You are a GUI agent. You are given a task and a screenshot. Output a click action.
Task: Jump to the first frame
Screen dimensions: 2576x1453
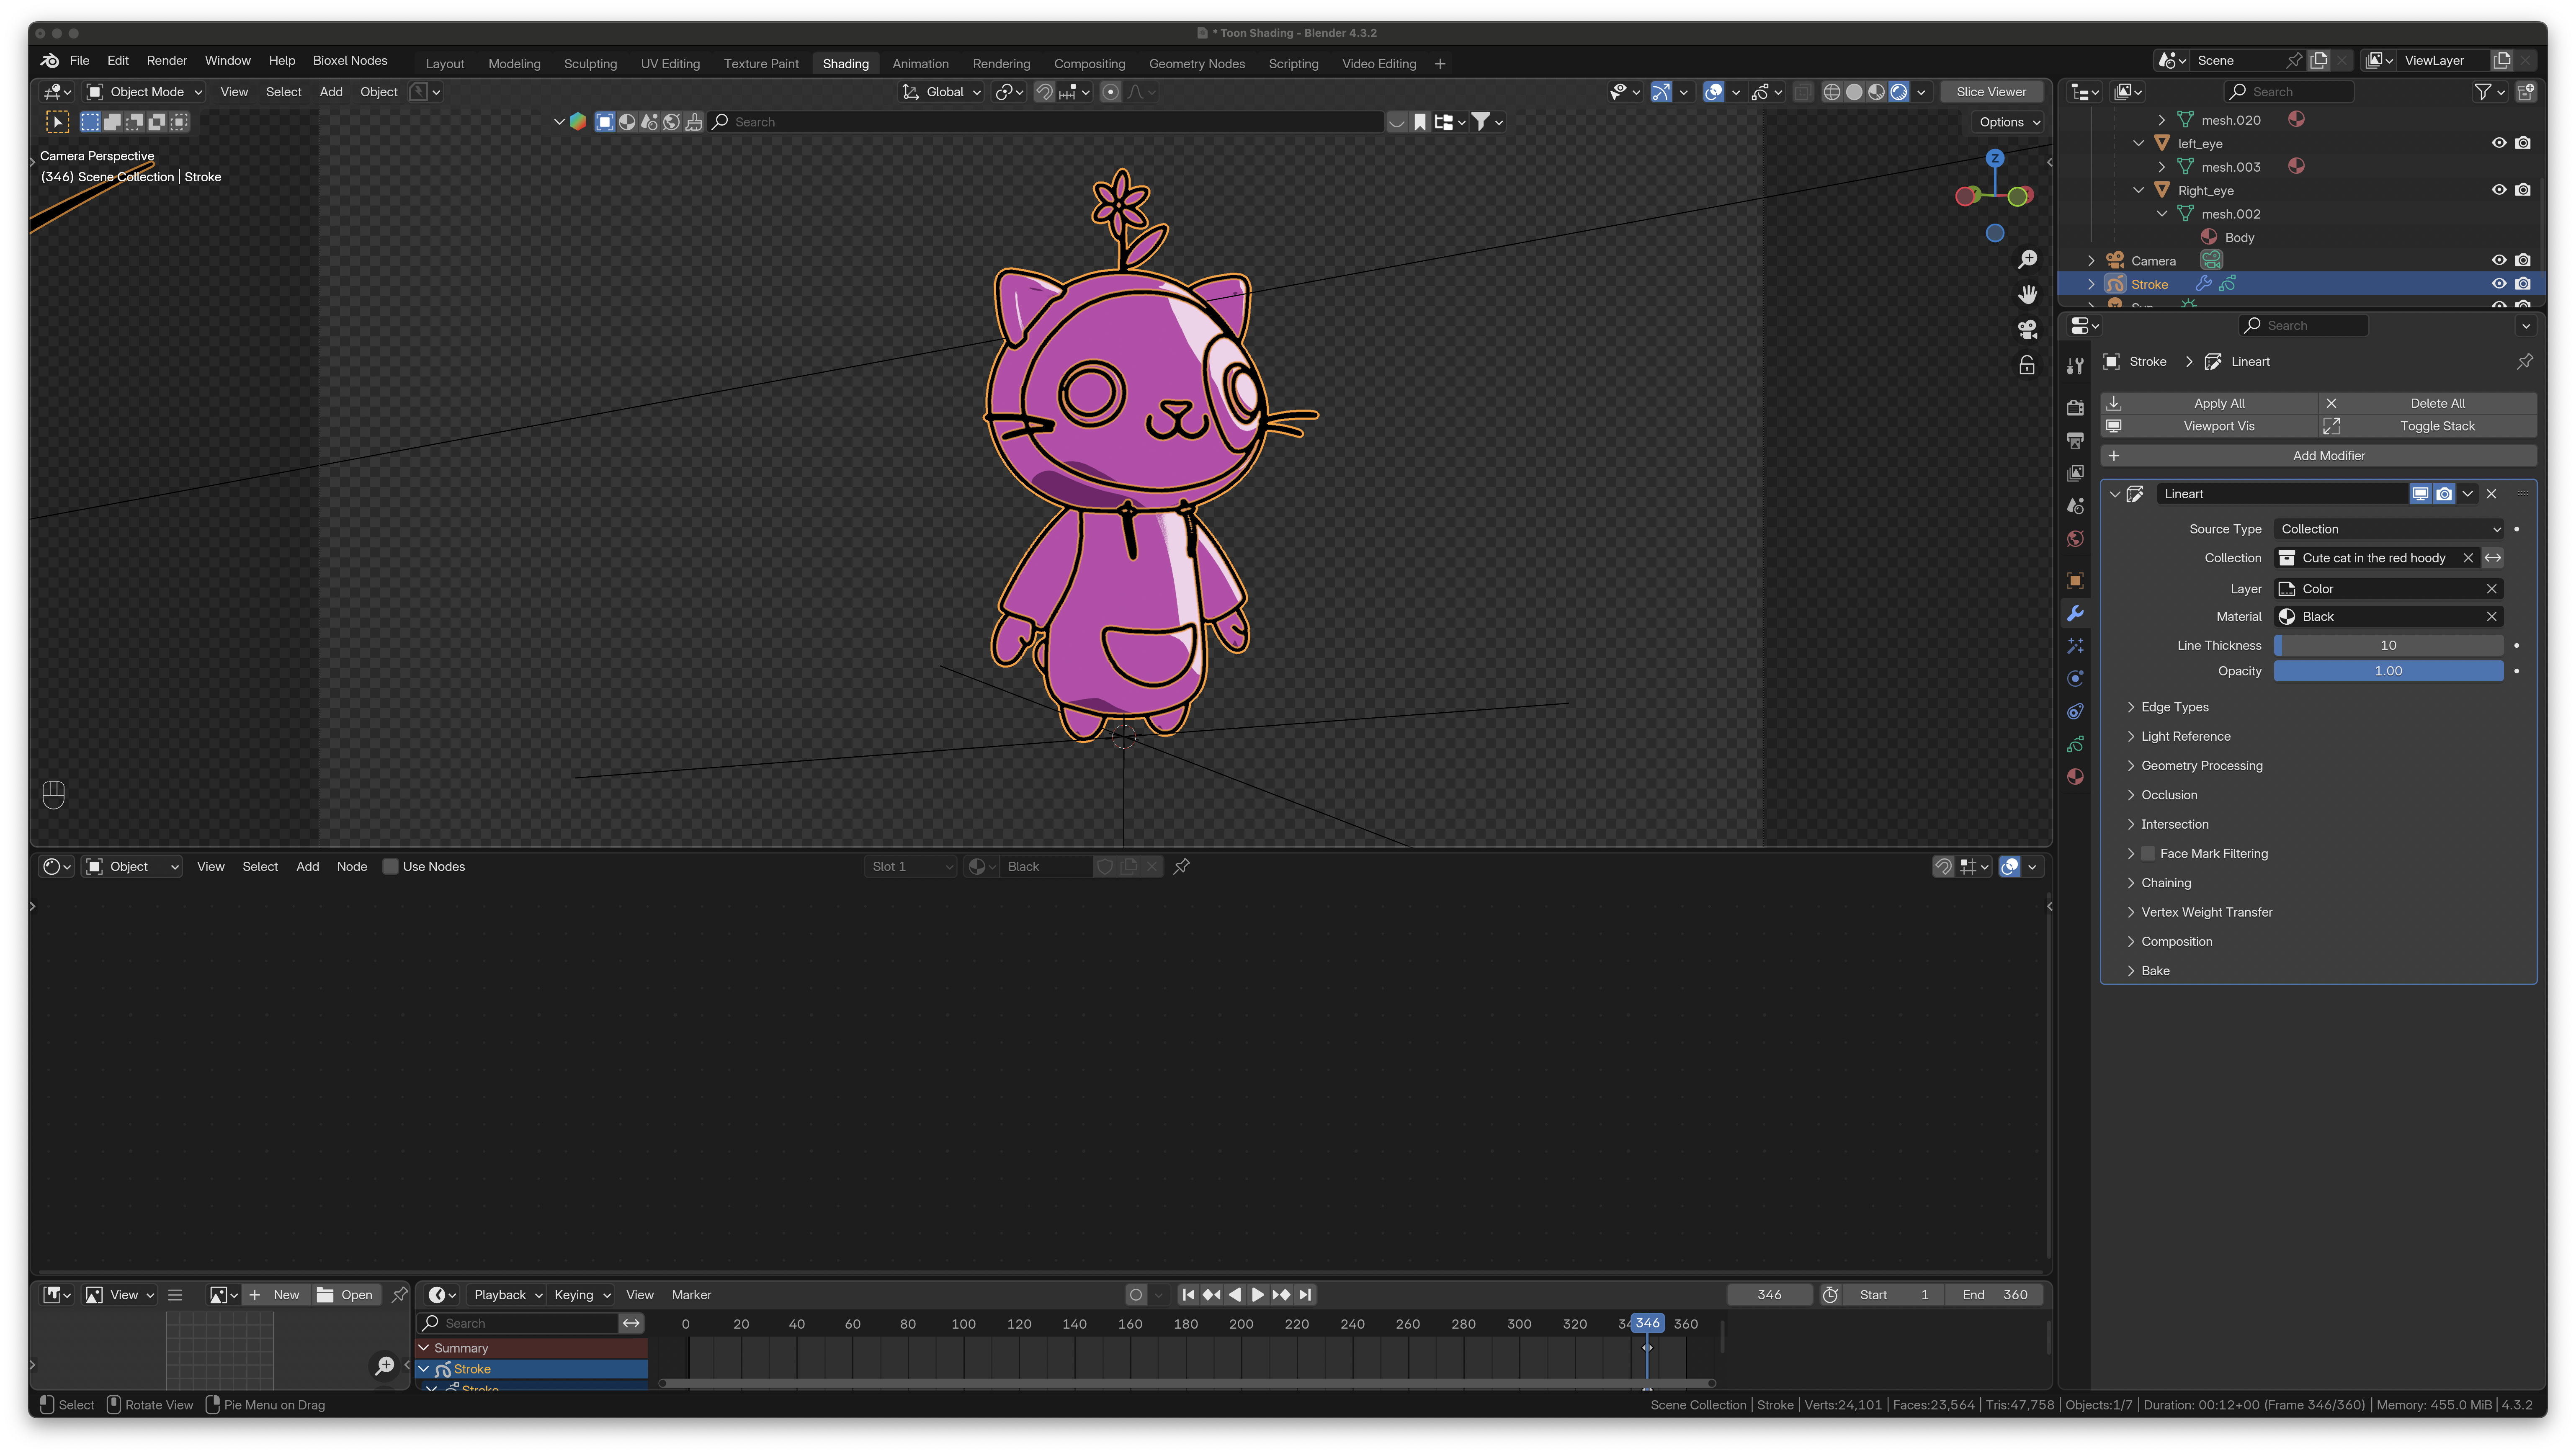1188,1295
